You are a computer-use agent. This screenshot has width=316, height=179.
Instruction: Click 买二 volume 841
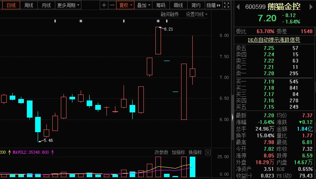tap(294, 88)
